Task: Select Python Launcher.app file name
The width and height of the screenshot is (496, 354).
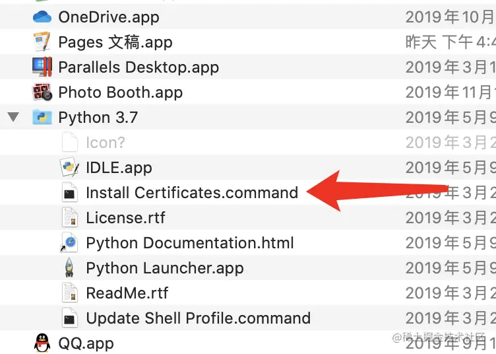Action: 165,268
